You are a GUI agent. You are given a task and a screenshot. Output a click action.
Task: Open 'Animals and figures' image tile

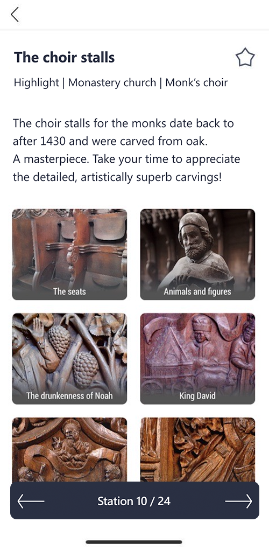point(197,254)
